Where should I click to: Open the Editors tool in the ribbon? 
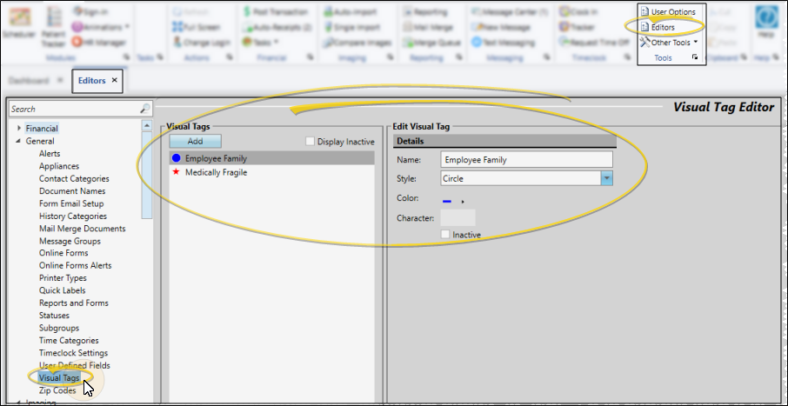coord(662,27)
